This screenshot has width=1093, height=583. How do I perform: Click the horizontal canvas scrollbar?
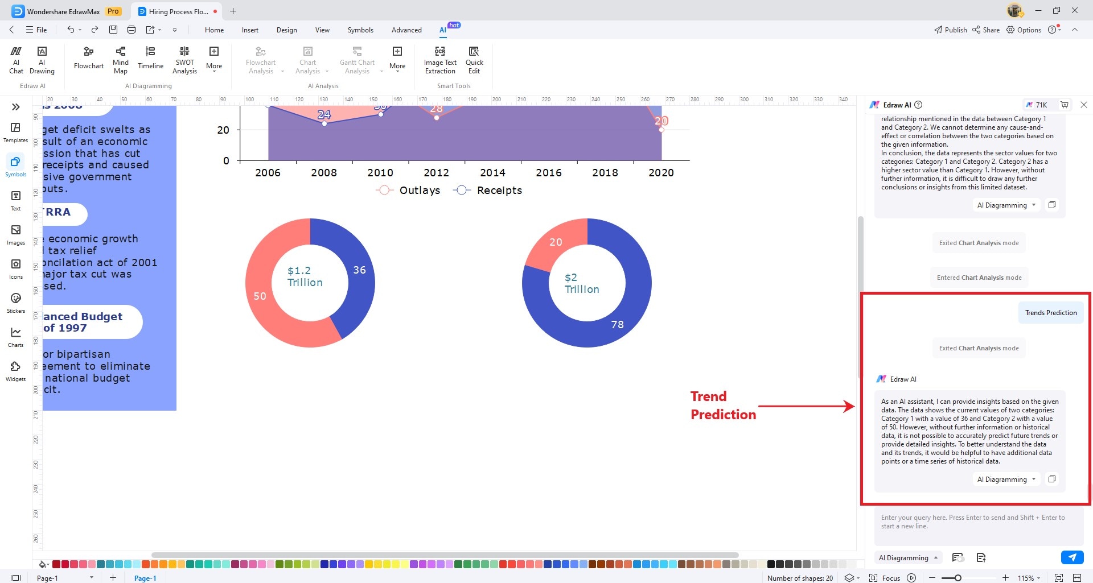coord(445,555)
